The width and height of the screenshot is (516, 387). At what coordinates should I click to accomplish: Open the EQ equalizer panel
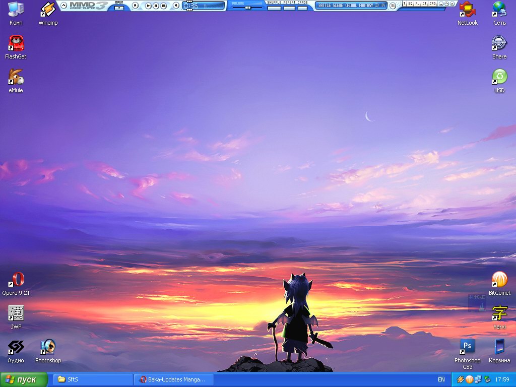pyautogui.click(x=411, y=4)
